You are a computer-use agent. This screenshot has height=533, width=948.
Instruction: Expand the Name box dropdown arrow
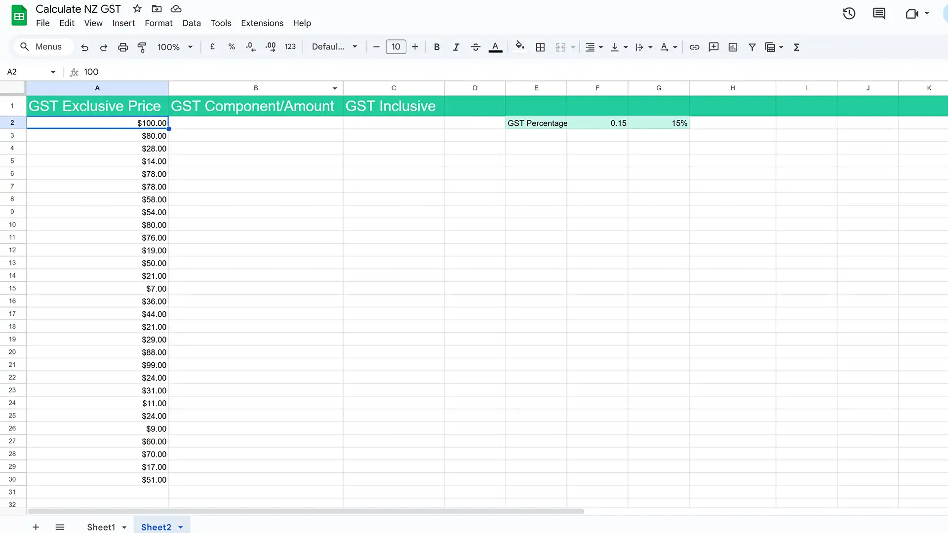click(53, 72)
